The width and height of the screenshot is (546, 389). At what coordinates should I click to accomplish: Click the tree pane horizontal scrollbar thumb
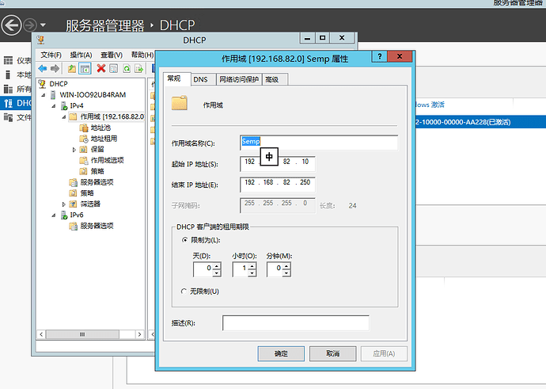(82, 334)
